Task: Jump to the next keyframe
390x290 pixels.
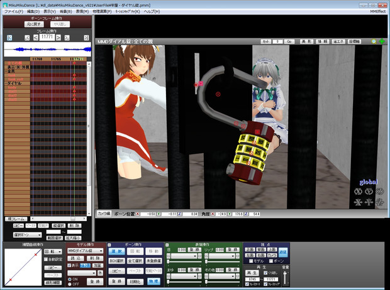Action: click(67, 38)
